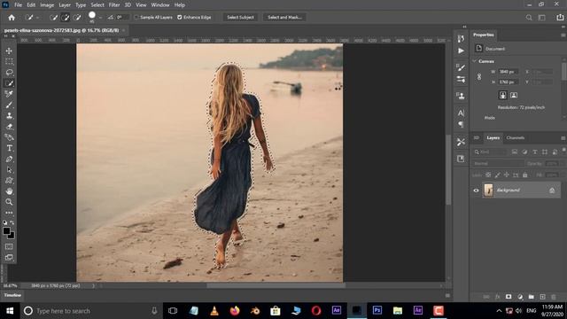Set canvas orientation to landscape
The height and width of the screenshot is (319, 567).
514,95
